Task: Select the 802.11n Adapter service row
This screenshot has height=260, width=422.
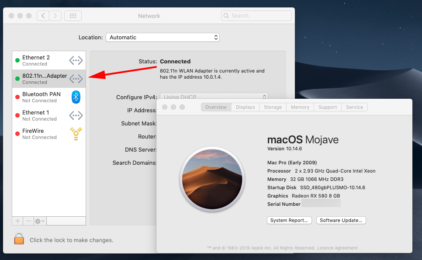Action: coord(49,79)
